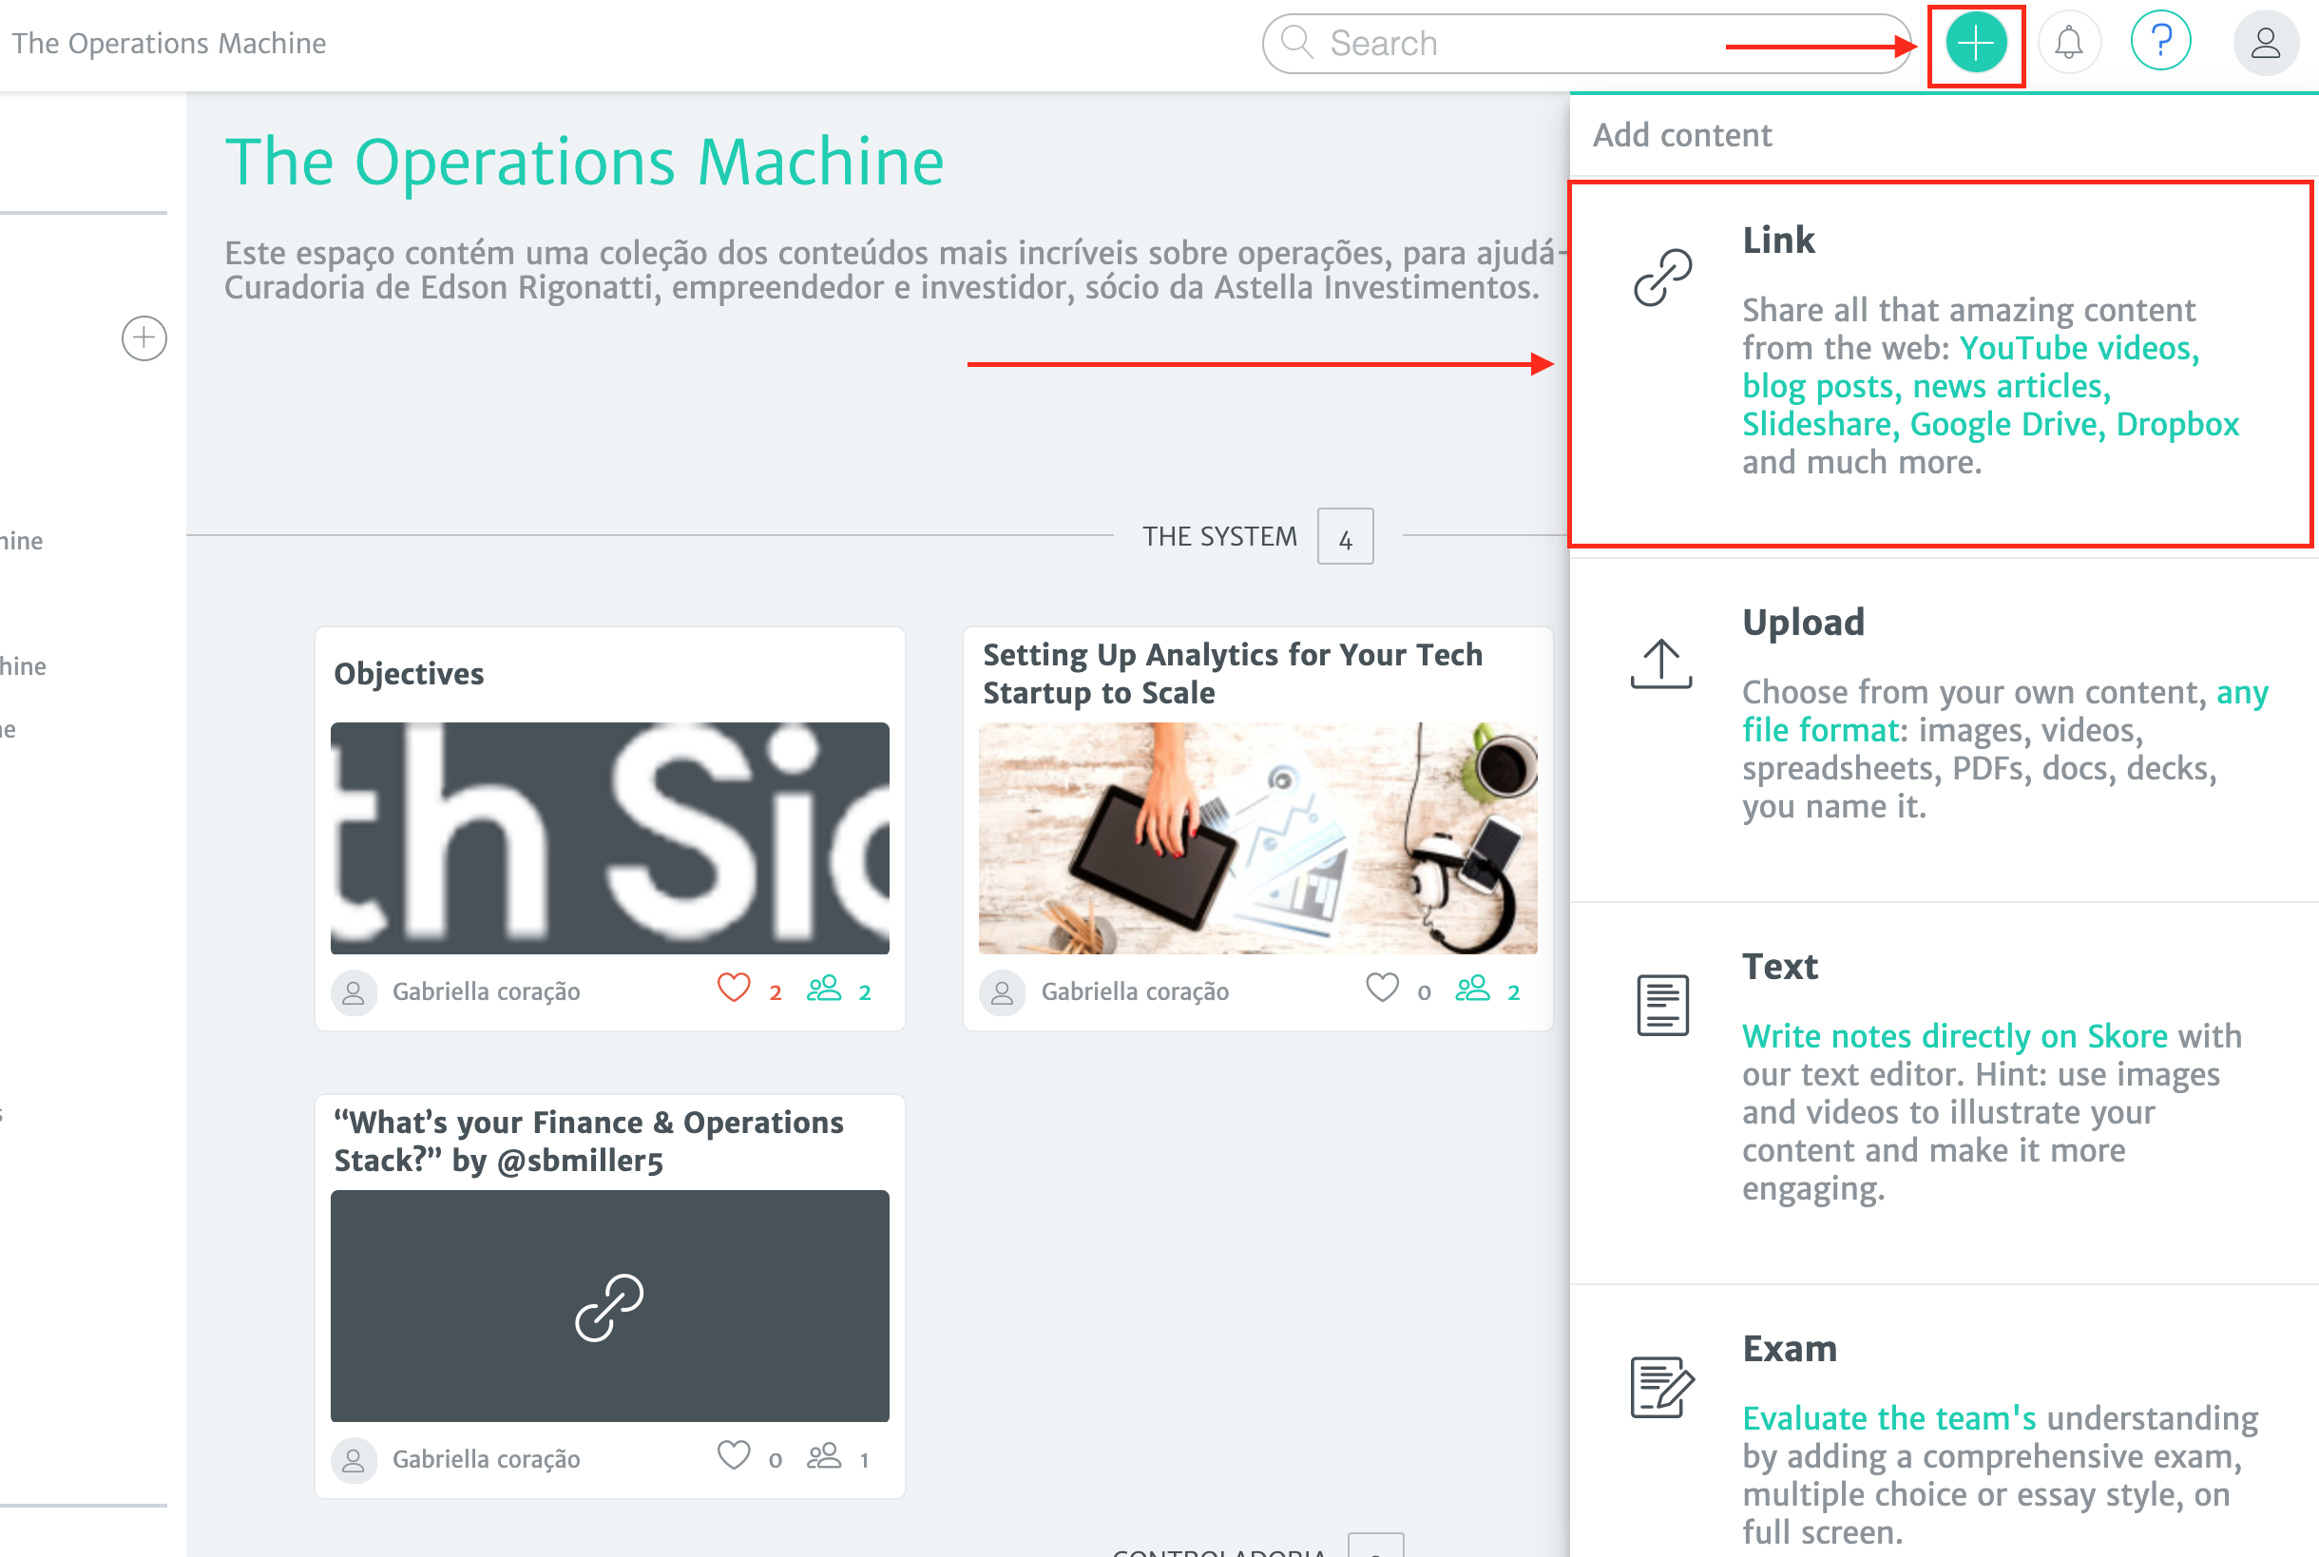Viewport: 2319px width, 1557px height.
Task: Click Gabriella coração avatar on Analytics card
Action: pyautogui.click(x=1002, y=992)
